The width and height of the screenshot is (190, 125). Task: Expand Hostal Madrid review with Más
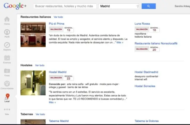[x=52, y=102]
